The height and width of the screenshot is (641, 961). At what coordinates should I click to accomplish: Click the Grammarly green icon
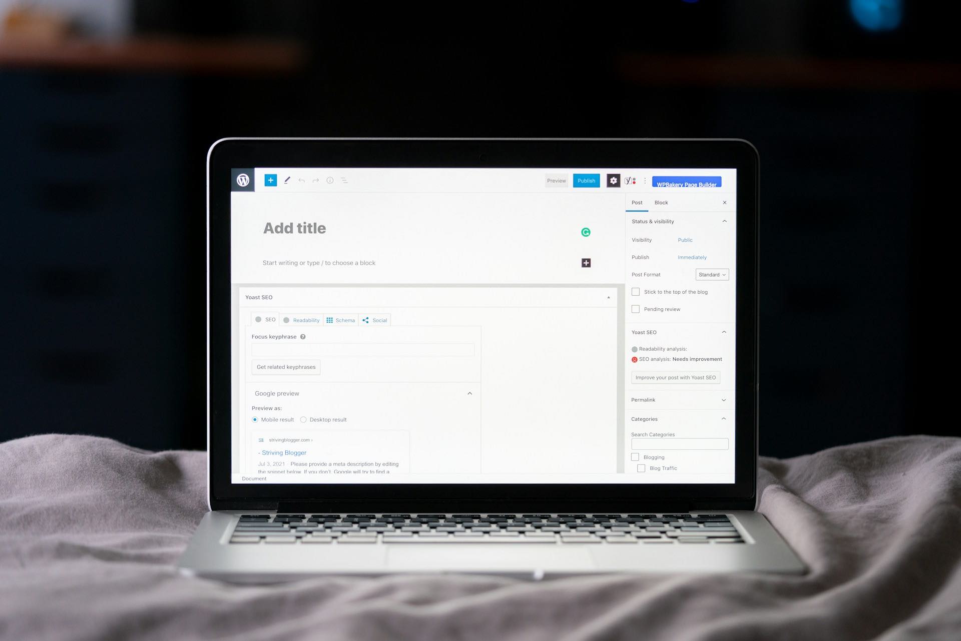coord(587,232)
